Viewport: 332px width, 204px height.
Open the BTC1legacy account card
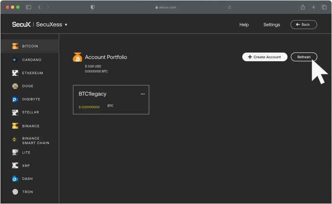tap(111, 100)
